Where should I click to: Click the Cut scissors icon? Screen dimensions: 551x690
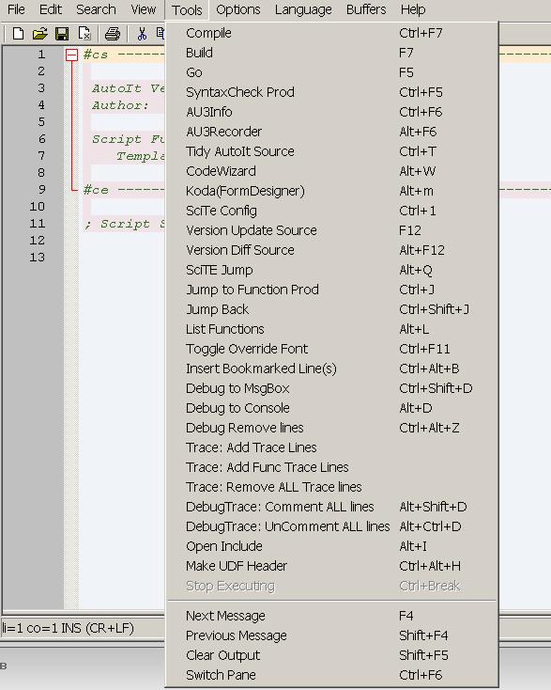click(x=142, y=34)
